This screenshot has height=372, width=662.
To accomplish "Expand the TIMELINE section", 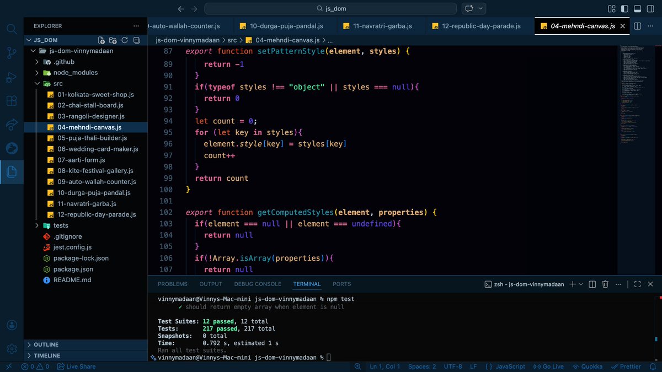I will 86,355.
